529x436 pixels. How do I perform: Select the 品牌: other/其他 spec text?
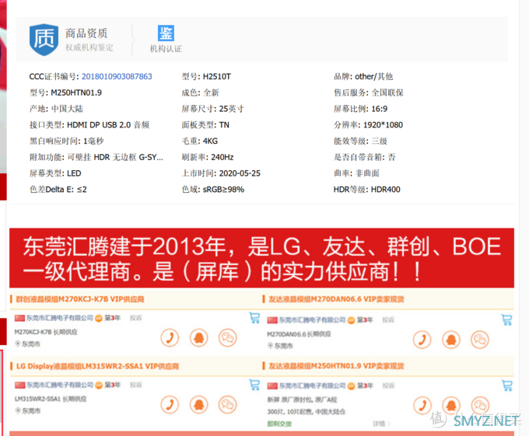[363, 76]
